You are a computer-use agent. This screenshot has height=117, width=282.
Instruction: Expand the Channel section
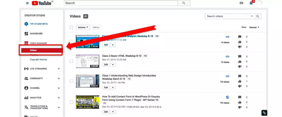pos(59,88)
